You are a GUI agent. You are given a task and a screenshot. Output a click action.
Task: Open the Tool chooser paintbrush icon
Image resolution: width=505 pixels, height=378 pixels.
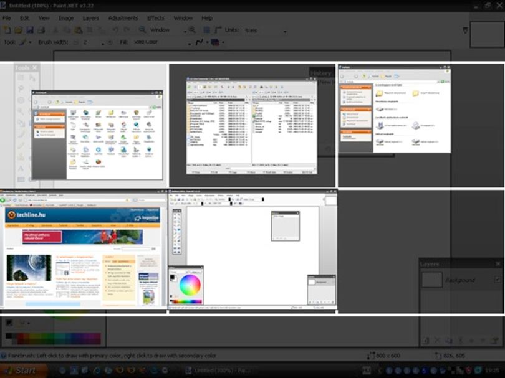[22, 42]
